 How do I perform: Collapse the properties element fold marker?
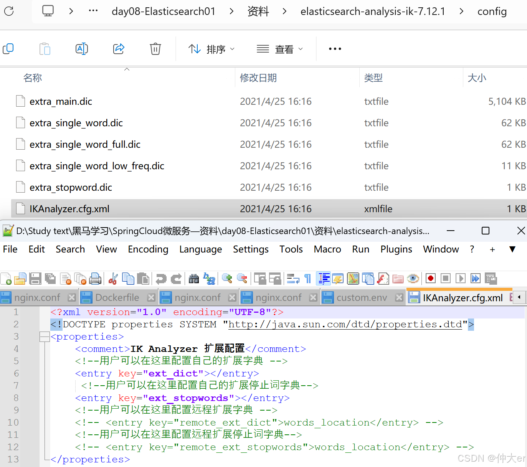[x=44, y=337]
